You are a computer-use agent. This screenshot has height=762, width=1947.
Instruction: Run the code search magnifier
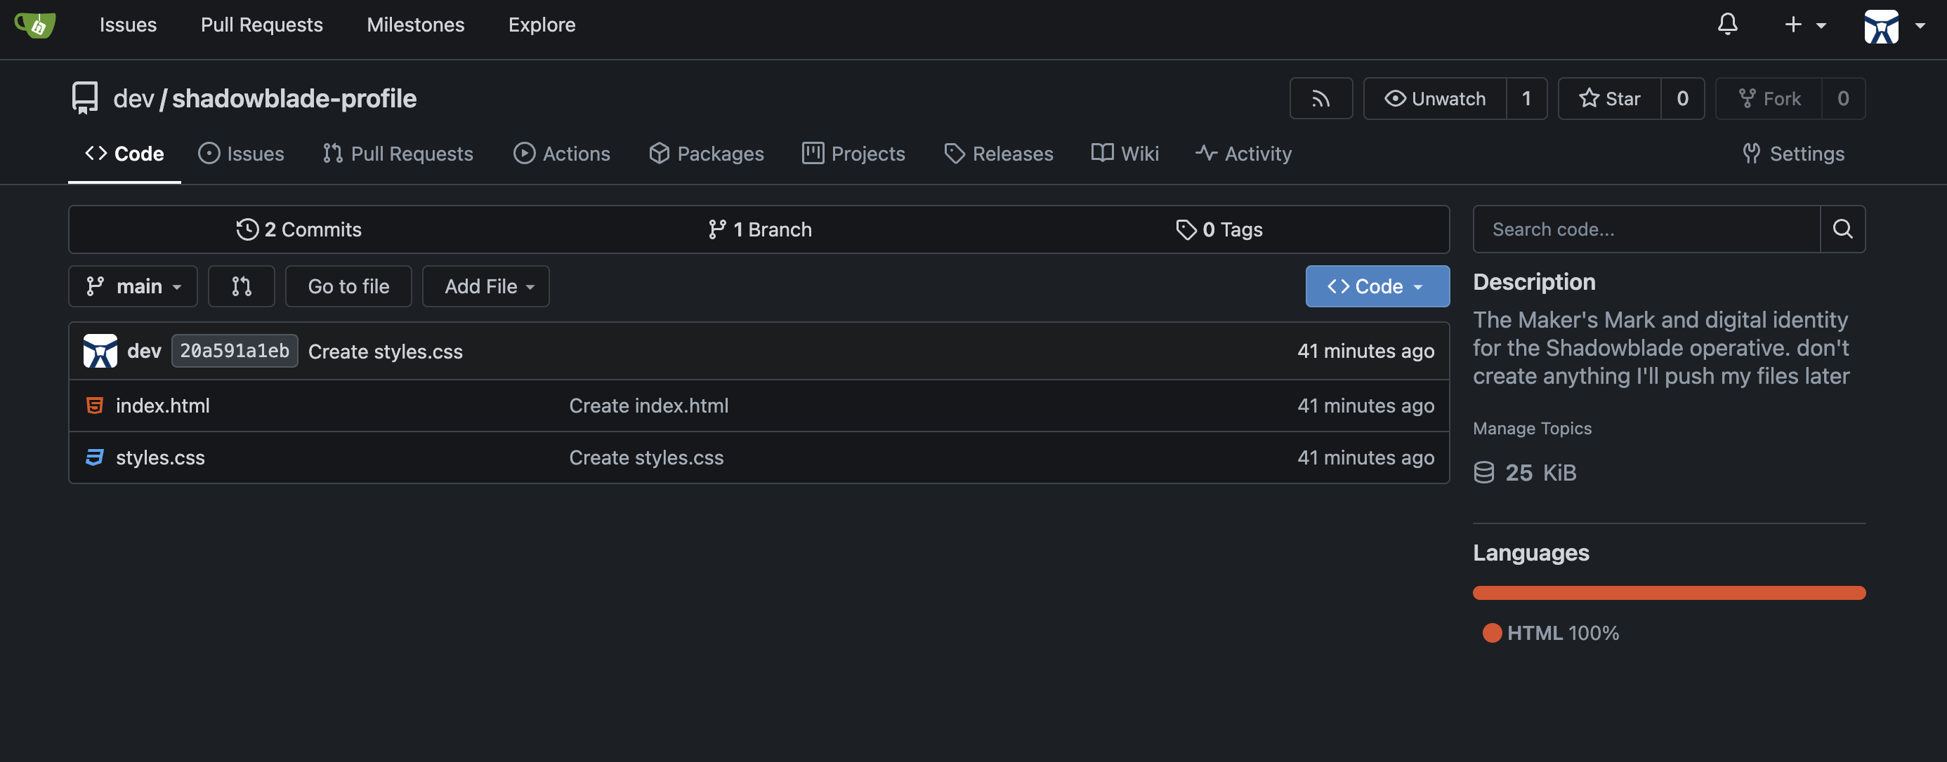[1843, 229]
